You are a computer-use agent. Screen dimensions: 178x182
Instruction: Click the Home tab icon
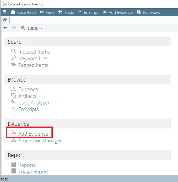[5, 20]
